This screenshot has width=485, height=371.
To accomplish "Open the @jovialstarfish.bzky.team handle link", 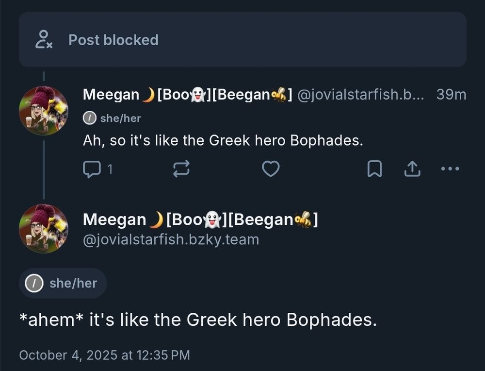I will pyautogui.click(x=171, y=239).
